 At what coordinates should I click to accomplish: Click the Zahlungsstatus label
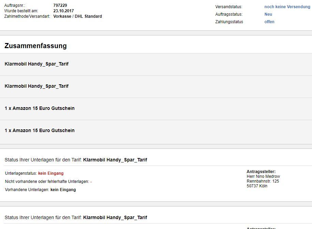pyautogui.click(x=229, y=22)
